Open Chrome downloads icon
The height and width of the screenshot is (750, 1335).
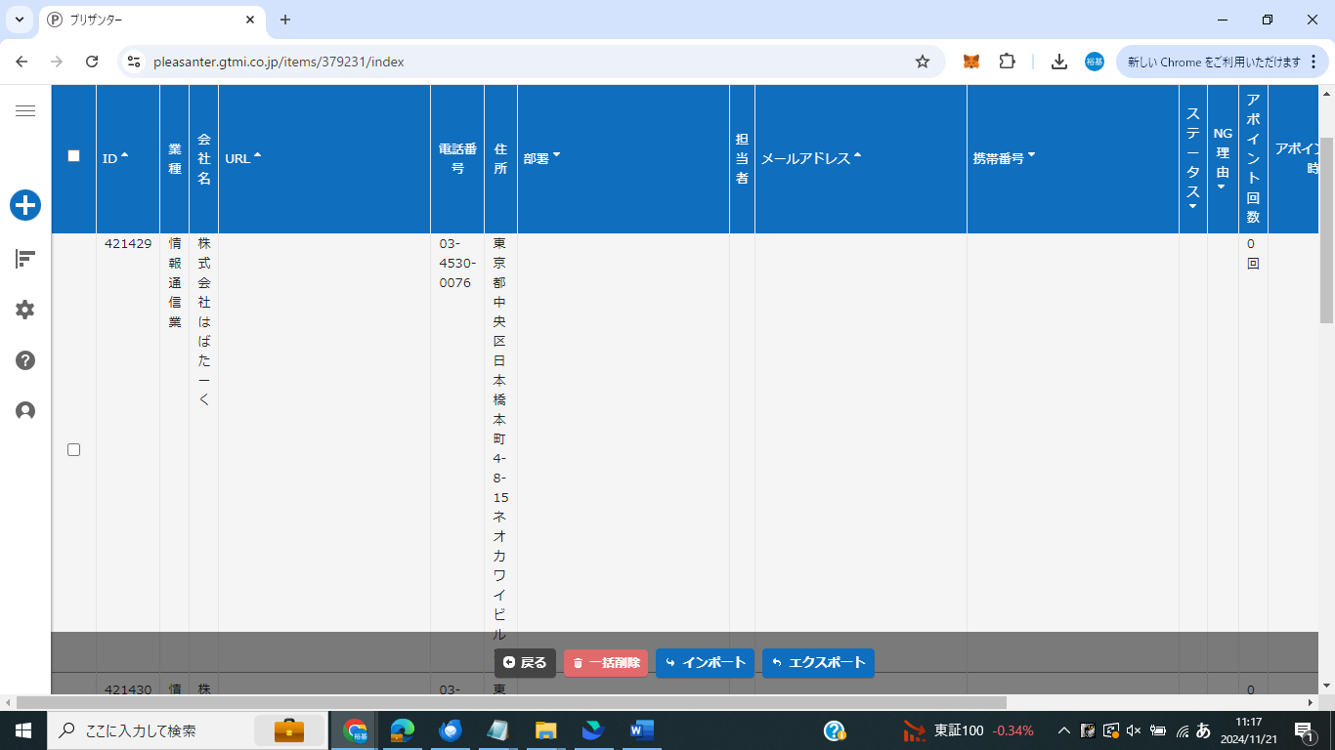1058,62
